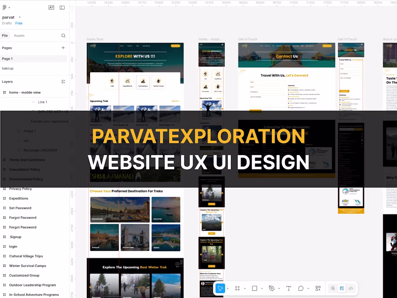397x298 pixels.
Task: Open the Comment tool
Action: coord(301,288)
